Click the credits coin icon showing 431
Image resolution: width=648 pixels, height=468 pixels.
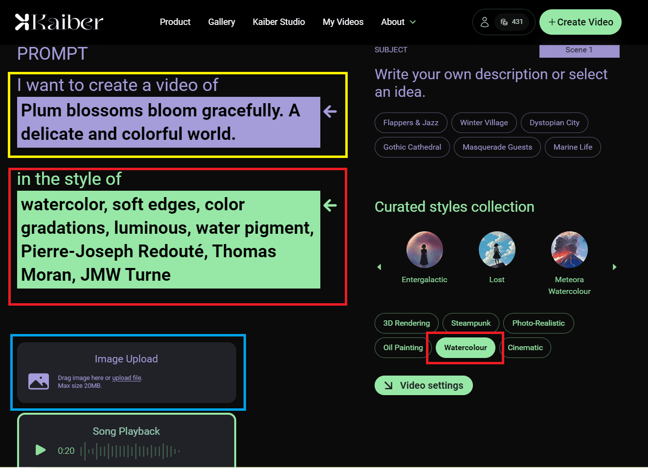(504, 22)
